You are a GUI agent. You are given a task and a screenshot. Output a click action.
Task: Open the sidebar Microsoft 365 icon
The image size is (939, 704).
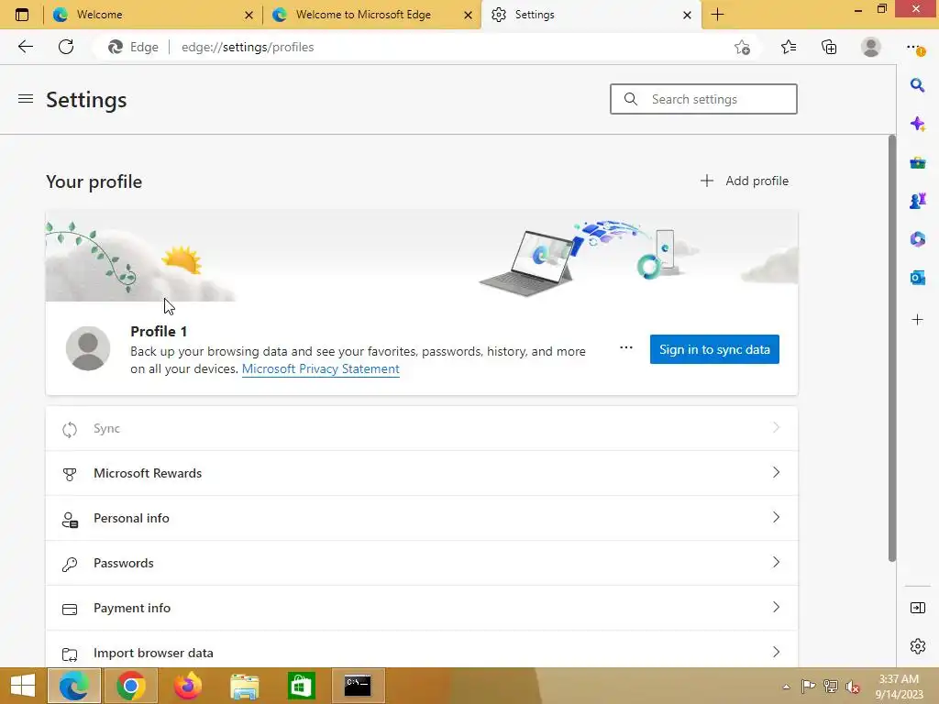pos(917,239)
